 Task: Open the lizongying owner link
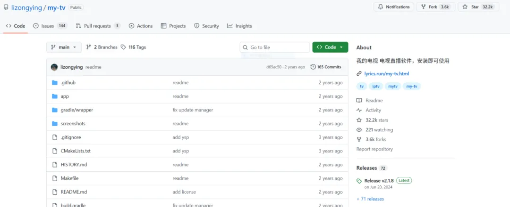pyautogui.click(x=26, y=8)
